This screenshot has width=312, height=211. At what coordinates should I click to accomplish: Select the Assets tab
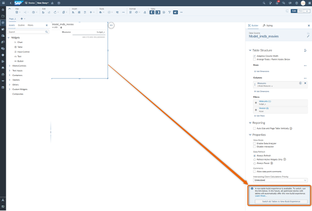tap(12, 25)
